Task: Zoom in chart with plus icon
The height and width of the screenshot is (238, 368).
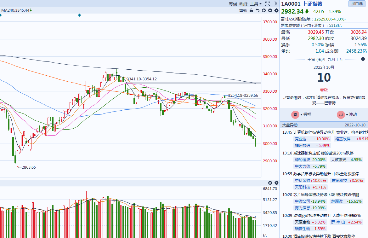Action: pyautogui.click(x=264, y=11)
